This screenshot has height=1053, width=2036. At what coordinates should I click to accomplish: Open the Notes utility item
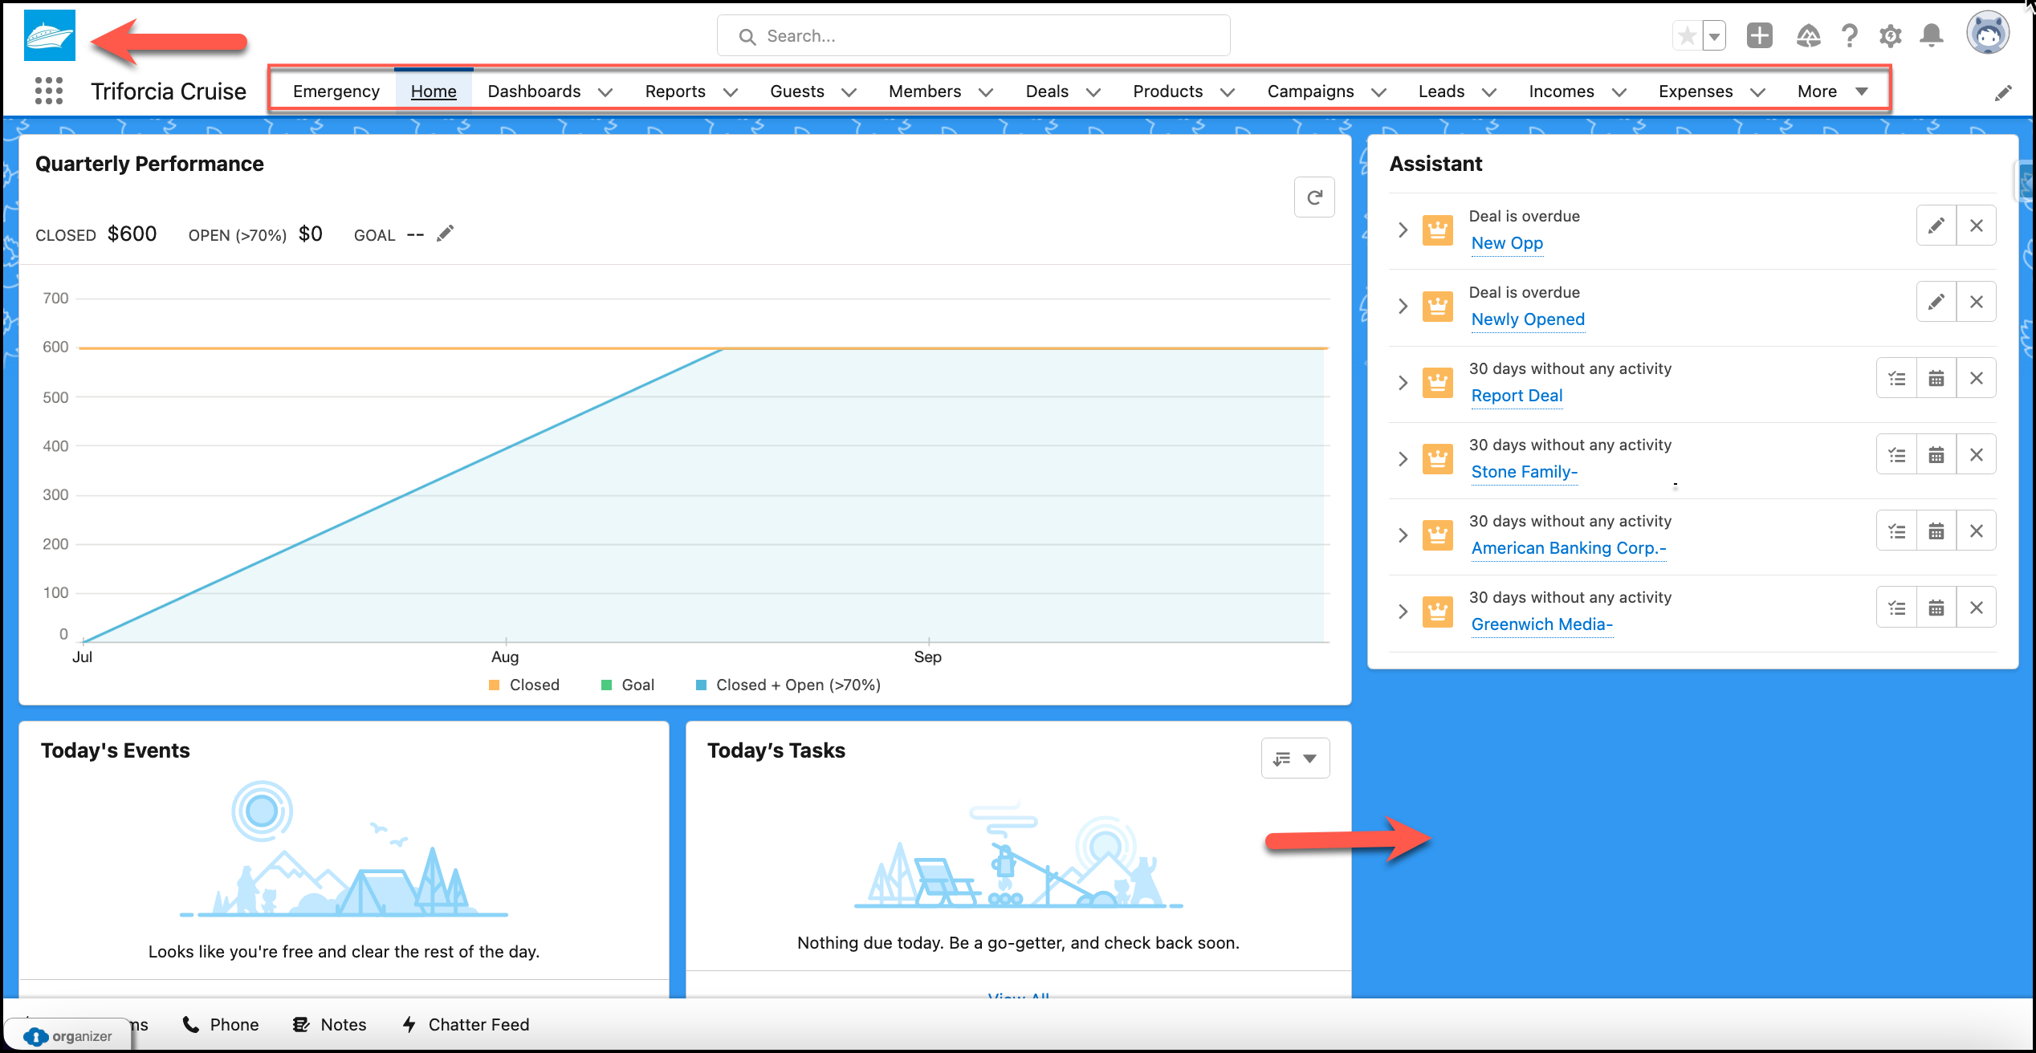tap(329, 1025)
